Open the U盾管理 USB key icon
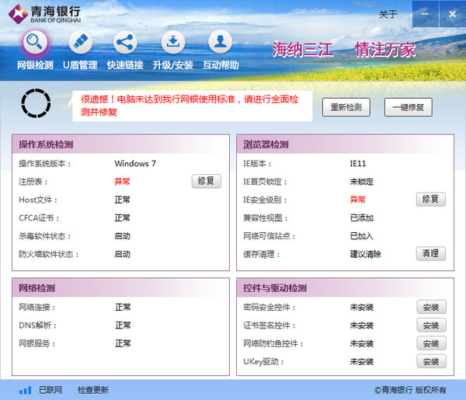 click(81, 42)
